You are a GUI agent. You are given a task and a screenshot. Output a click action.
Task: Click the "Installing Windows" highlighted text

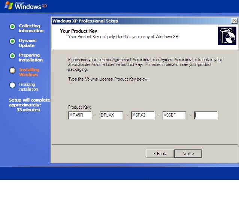29,72
